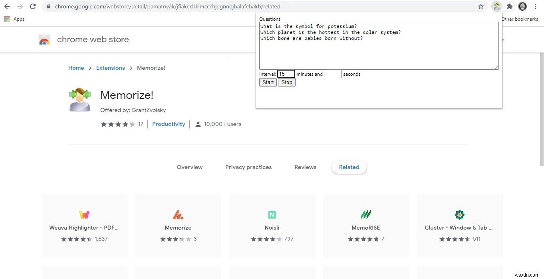Switch to Privacy practices tab
The image size is (544, 279).
(x=248, y=167)
